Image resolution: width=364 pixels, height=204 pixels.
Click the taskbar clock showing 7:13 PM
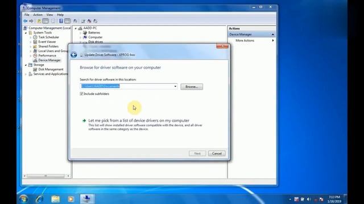[334, 199]
